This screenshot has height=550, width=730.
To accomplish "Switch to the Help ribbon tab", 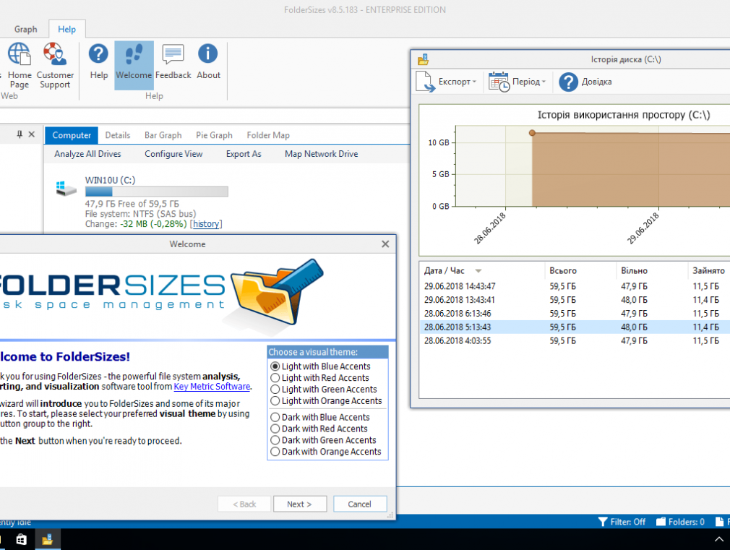I will [67, 30].
